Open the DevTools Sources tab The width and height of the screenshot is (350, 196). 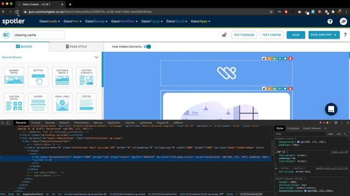50,122
